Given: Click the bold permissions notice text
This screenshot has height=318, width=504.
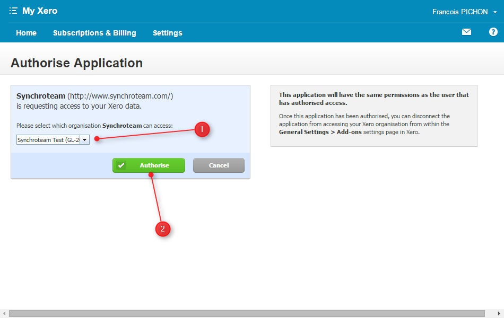Looking at the screenshot, I should coord(374,99).
